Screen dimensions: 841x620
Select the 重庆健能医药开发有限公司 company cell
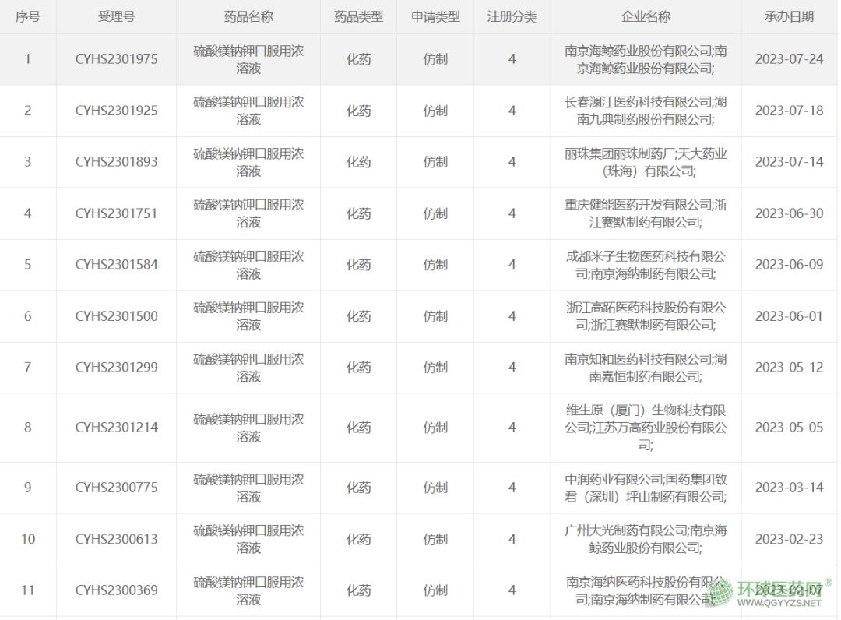(646, 213)
